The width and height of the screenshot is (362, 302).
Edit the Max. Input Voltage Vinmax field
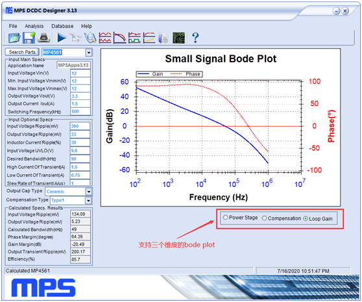pyautogui.click(x=80, y=88)
